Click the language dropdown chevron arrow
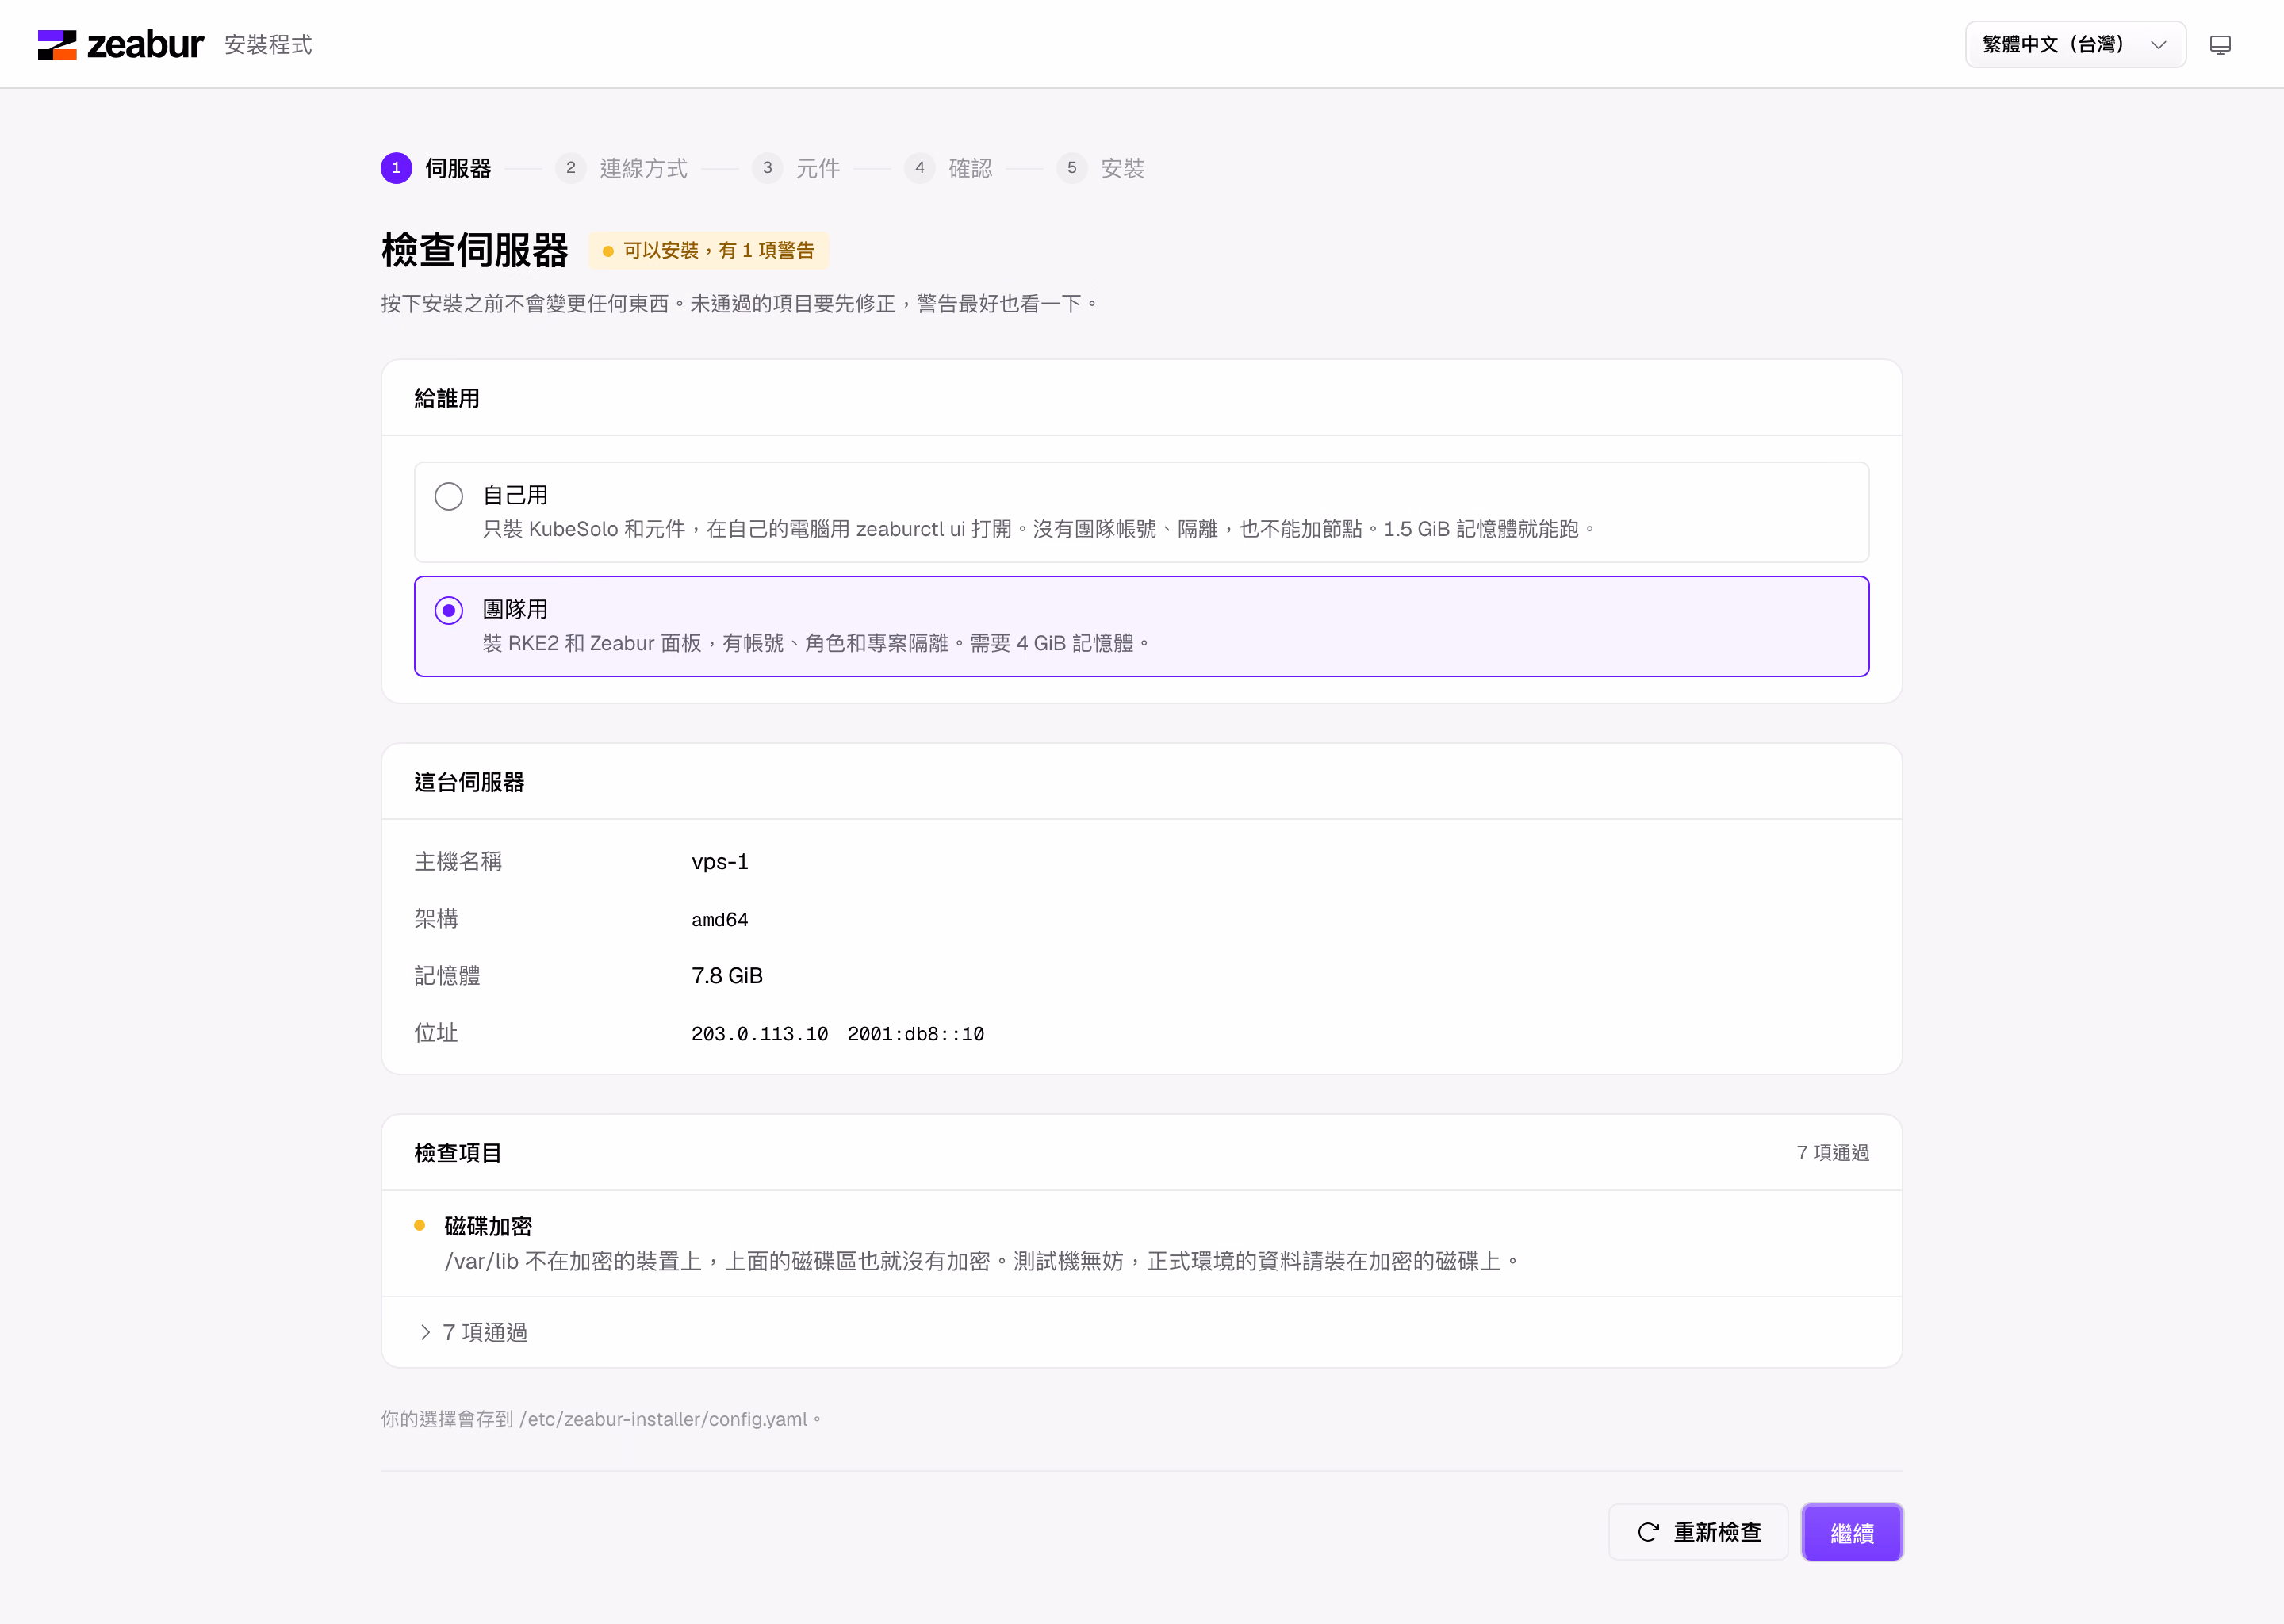The height and width of the screenshot is (1624, 2284). tap(2158, 45)
